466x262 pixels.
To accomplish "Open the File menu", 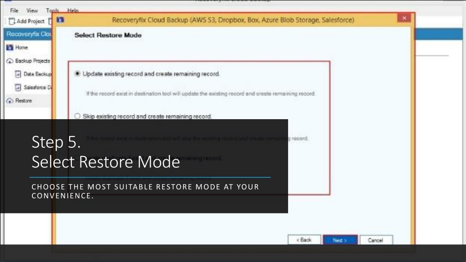I will (14, 10).
